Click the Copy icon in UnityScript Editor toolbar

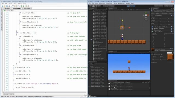click(x=14, y=6)
